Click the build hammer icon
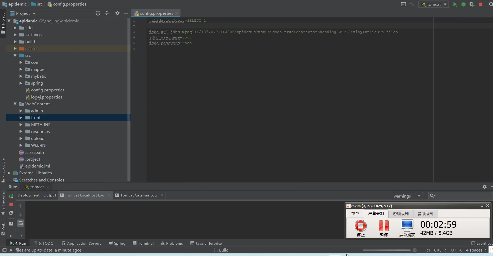The image size is (493, 256). point(412,4)
